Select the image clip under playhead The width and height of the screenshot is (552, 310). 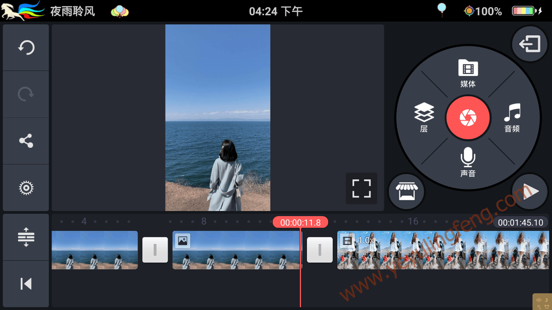click(x=237, y=250)
